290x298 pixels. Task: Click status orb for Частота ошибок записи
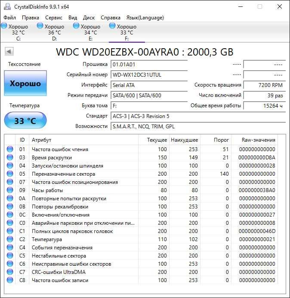[10, 280]
